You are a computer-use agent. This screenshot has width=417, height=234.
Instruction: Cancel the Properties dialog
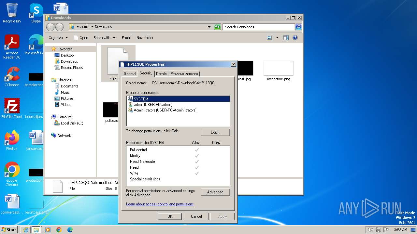[196, 216]
